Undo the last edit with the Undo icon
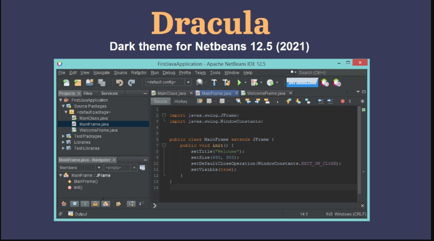 119,83
